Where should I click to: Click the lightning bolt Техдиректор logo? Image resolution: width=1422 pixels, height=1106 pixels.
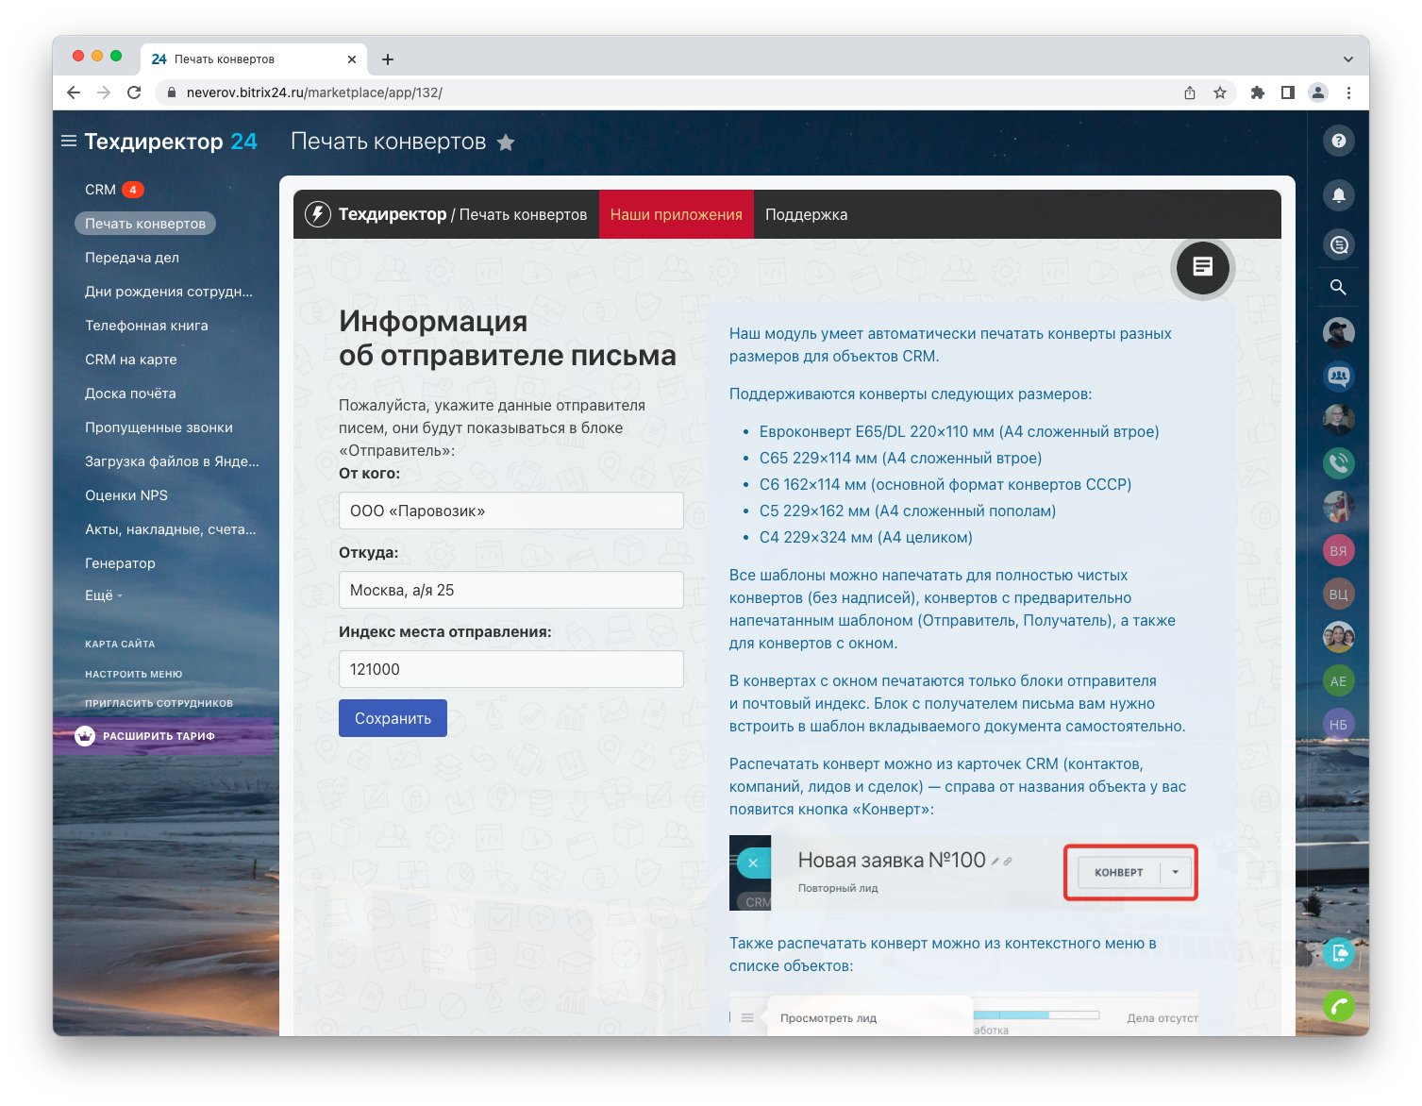coord(318,214)
